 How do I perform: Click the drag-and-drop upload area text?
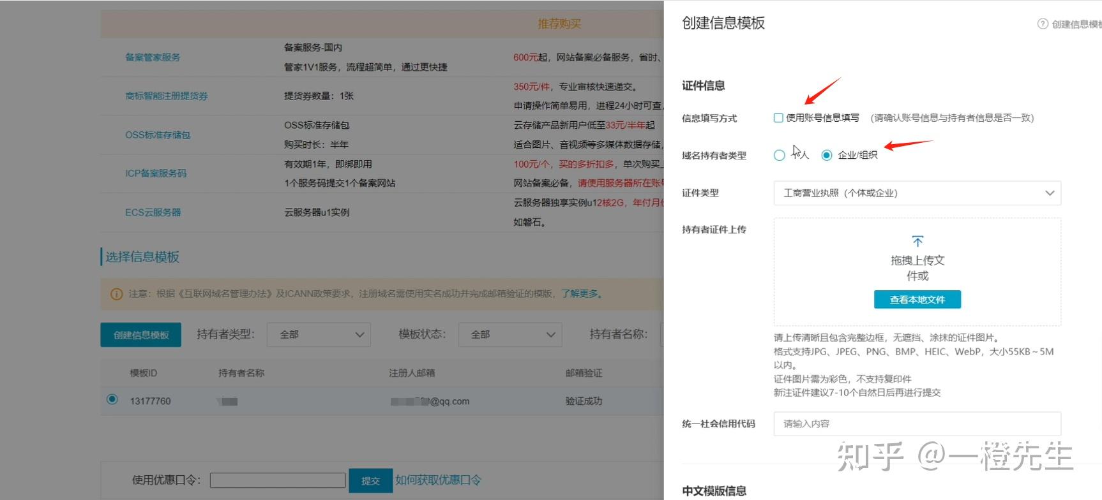pos(917,268)
